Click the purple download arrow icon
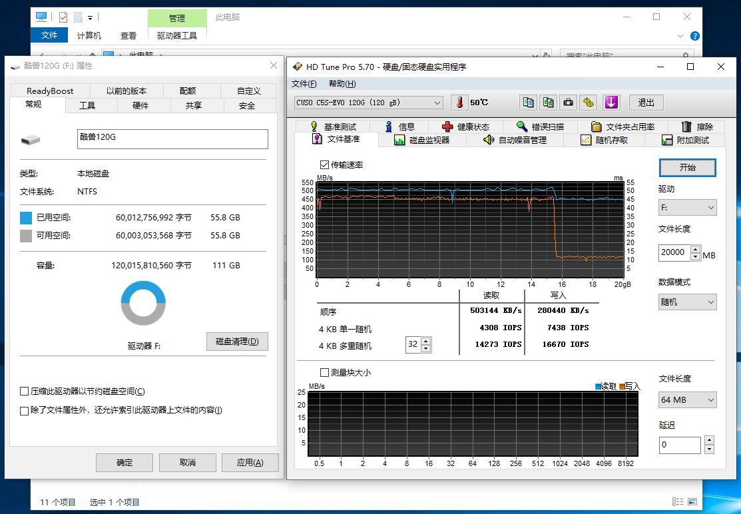The width and height of the screenshot is (741, 514). 611,102
